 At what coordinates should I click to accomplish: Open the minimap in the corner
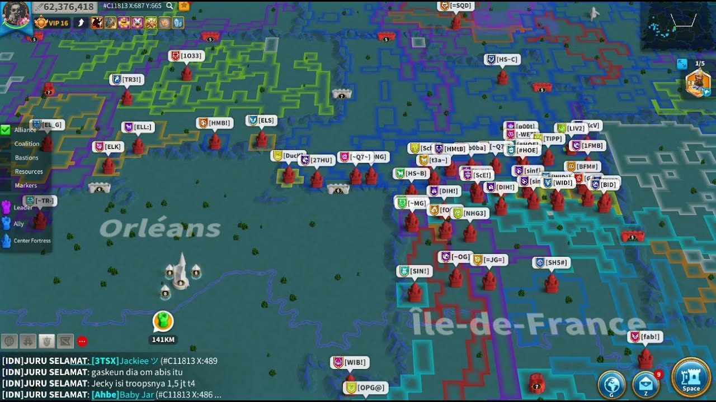coord(677,26)
